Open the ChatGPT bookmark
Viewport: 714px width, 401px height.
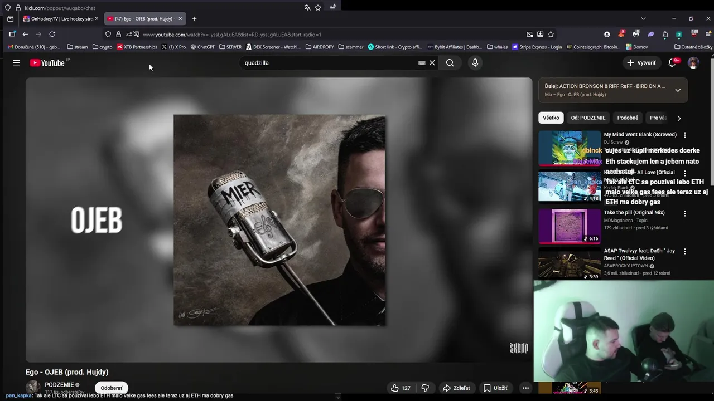(202, 47)
